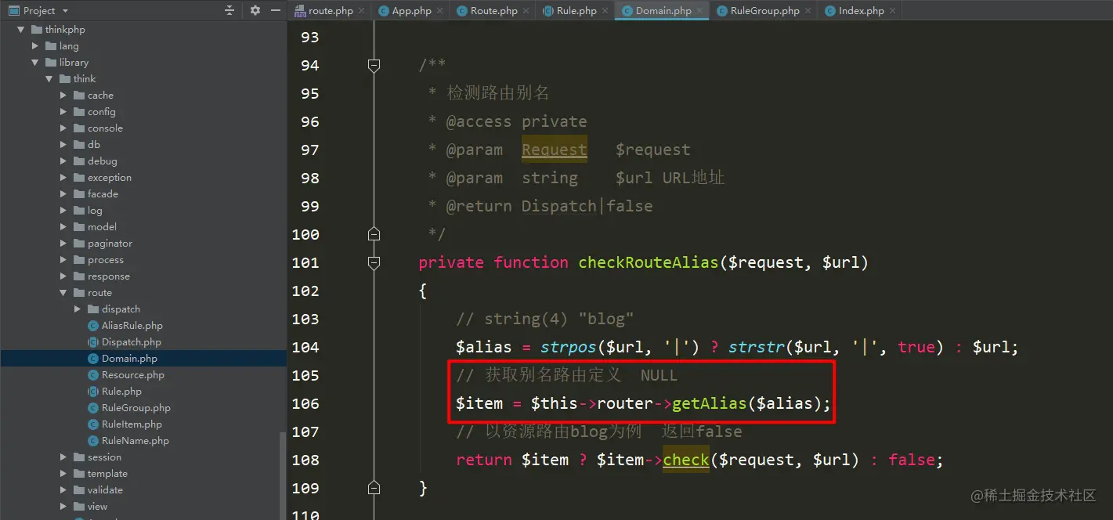Open Project view dropdown
The width and height of the screenshot is (1113, 520).
pyautogui.click(x=65, y=10)
